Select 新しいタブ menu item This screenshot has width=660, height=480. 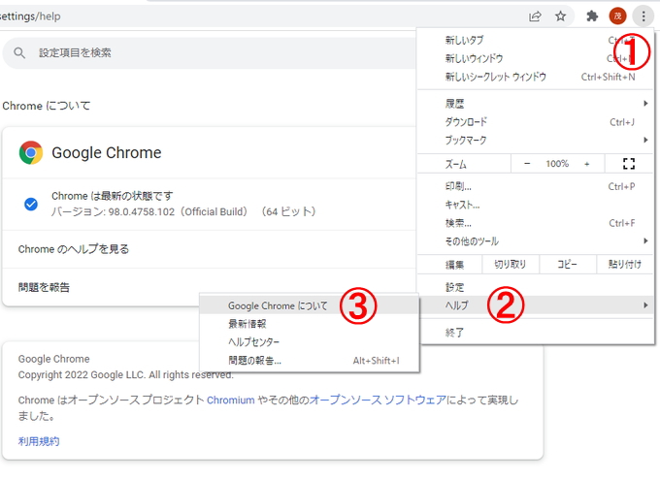(x=536, y=40)
